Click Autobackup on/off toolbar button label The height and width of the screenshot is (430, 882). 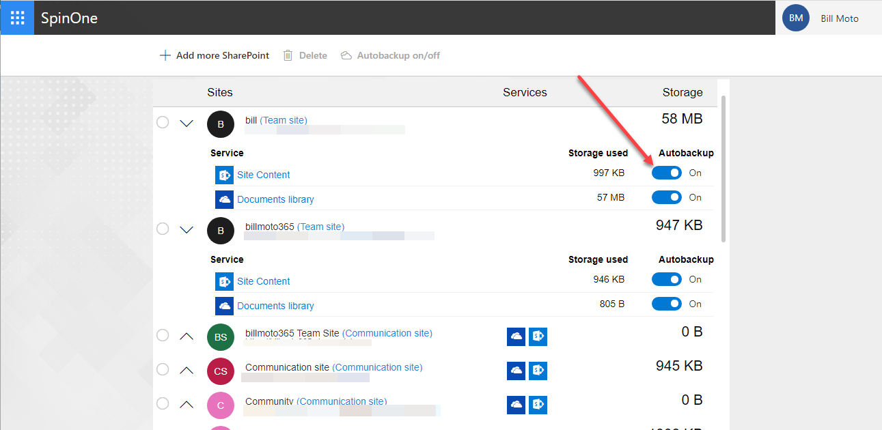(x=398, y=55)
